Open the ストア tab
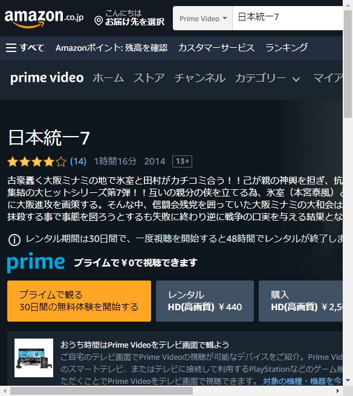Viewport: 353px width, 396px height. [149, 78]
